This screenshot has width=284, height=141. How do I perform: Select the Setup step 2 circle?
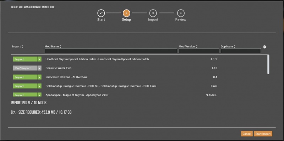coord(126,13)
